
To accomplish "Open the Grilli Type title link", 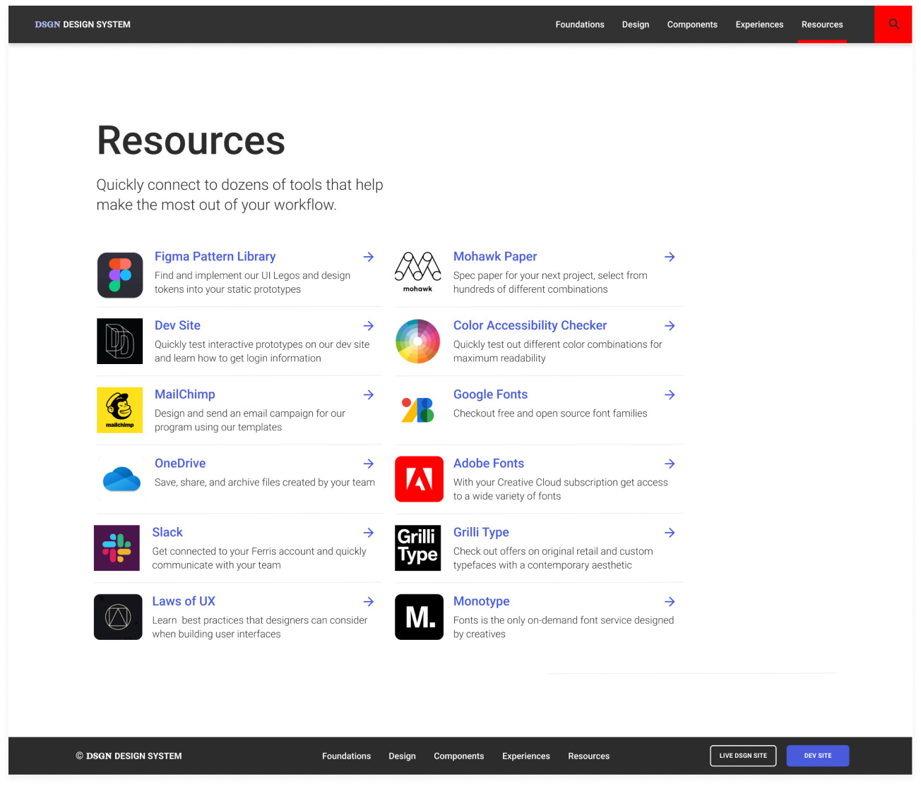I will coord(481,532).
